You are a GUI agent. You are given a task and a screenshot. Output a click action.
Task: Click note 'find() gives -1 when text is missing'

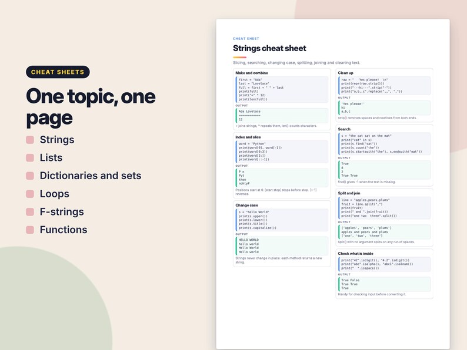tap(366, 181)
